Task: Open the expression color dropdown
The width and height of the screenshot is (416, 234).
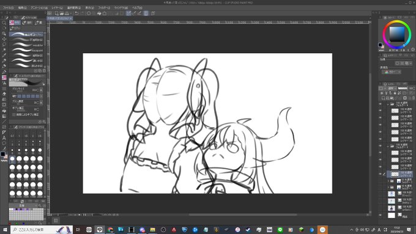Action: (x=391, y=72)
